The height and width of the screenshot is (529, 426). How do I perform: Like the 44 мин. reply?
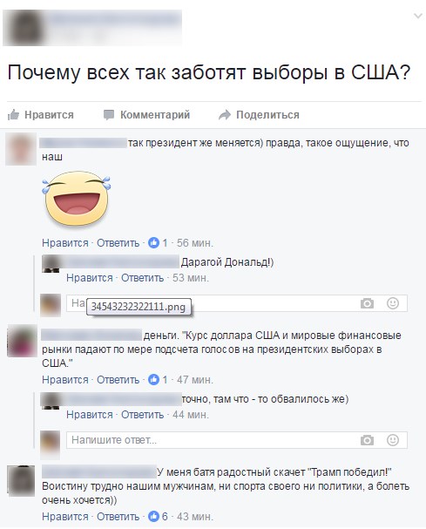tap(90, 414)
